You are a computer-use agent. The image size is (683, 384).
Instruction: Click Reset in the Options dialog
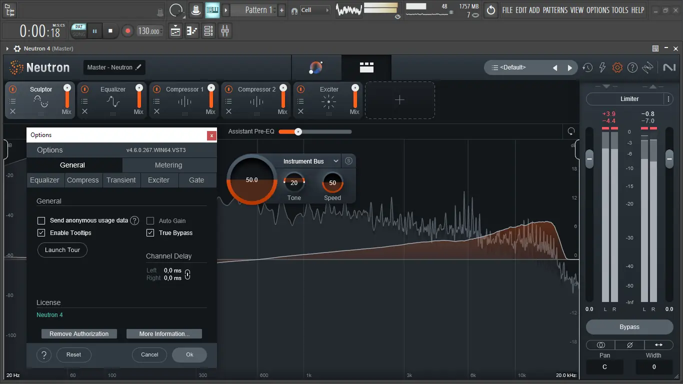(x=73, y=355)
